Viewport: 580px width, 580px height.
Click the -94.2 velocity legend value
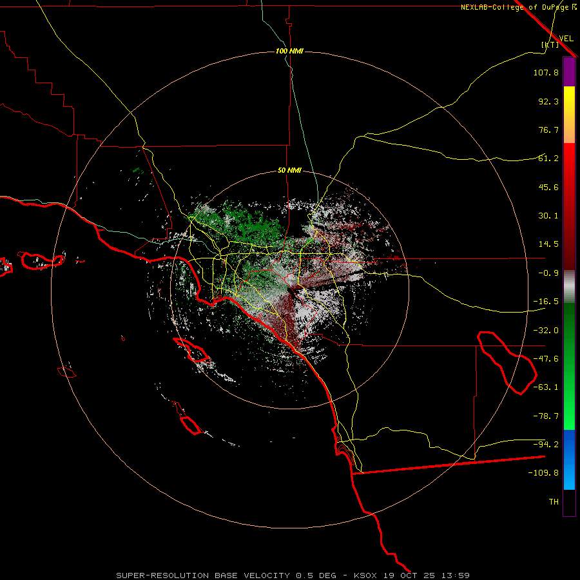pos(546,445)
